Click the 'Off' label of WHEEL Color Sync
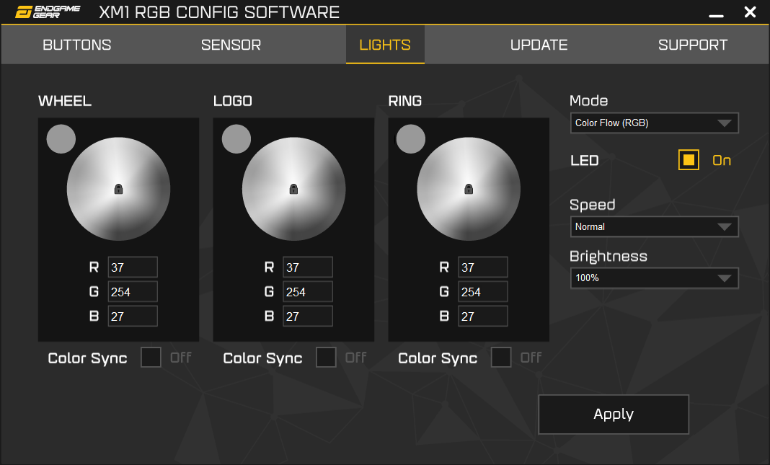The width and height of the screenshot is (770, 465). pos(181,358)
